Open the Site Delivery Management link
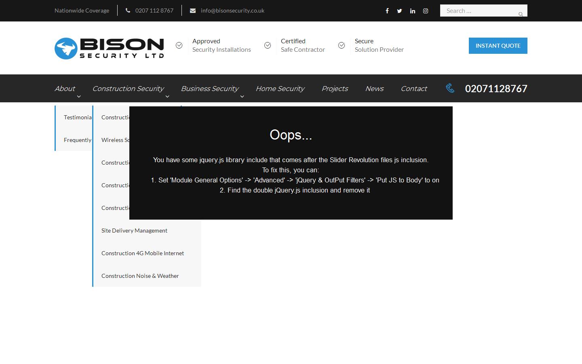 pyautogui.click(x=134, y=231)
